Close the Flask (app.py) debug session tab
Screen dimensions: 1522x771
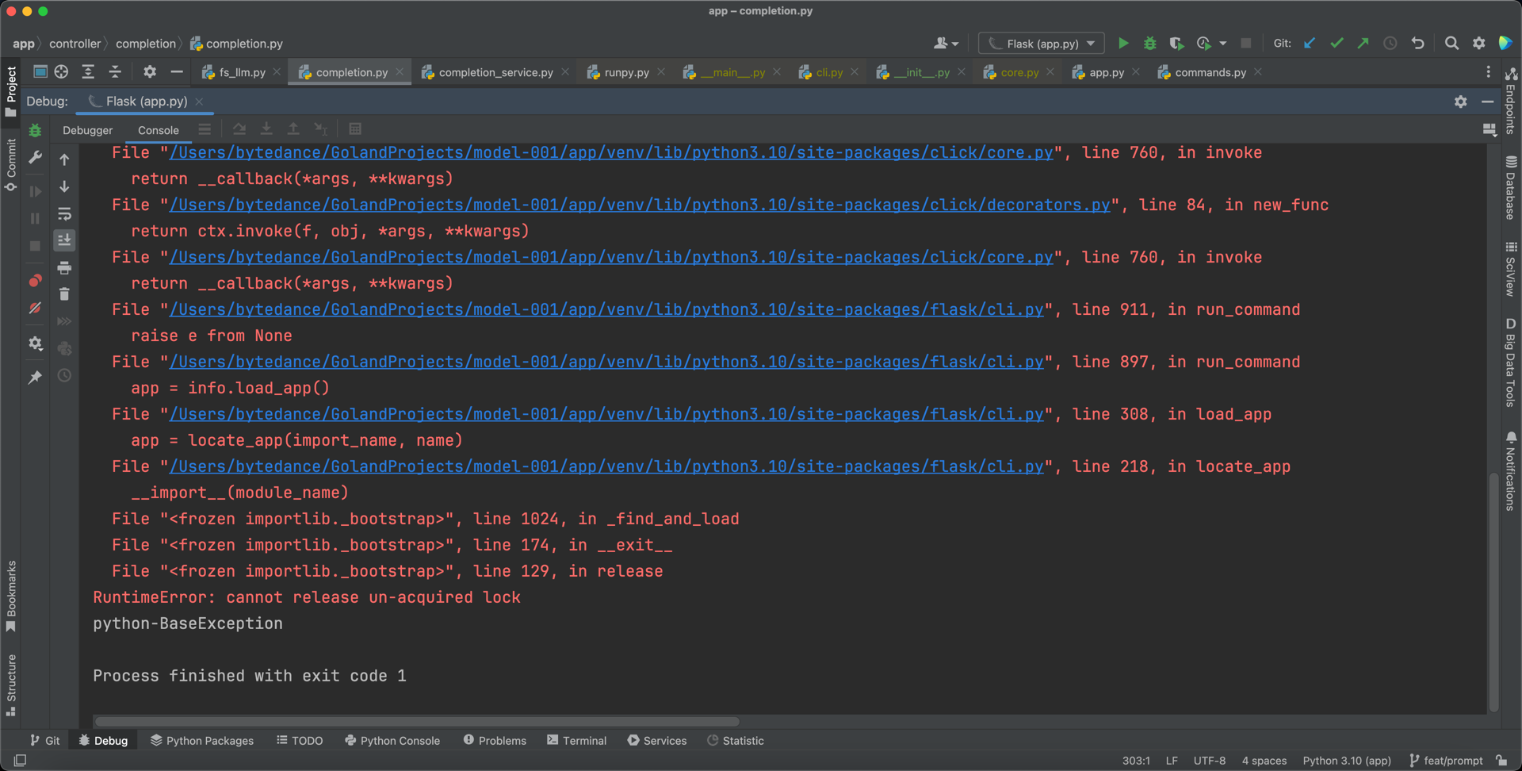coord(199,102)
